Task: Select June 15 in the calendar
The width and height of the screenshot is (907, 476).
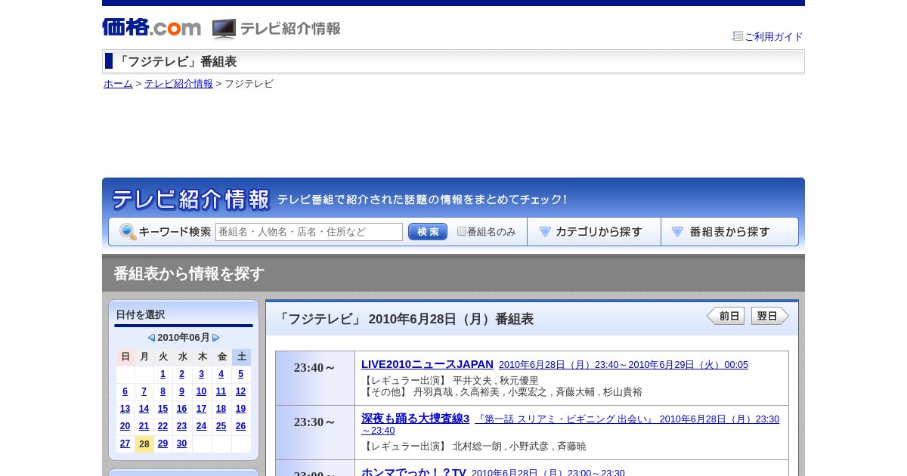Action: coord(163,409)
